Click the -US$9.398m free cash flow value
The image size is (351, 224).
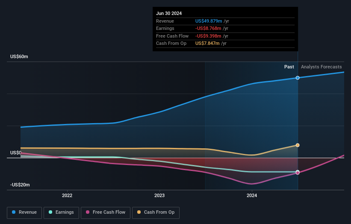coord(208,36)
